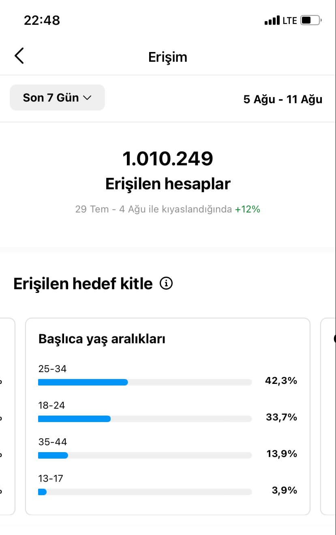This screenshot has width=336, height=535.
Task: Click the chevron next to Son 7 Gün
Action: click(87, 98)
